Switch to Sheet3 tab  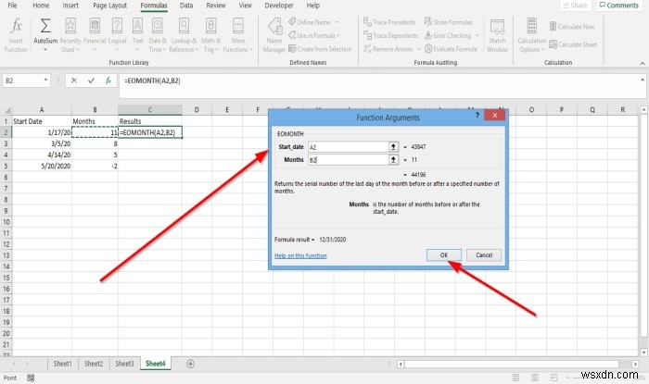124,364
